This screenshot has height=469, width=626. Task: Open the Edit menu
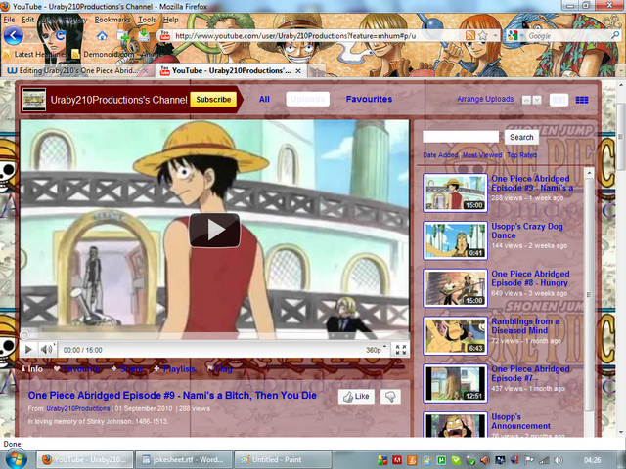[x=28, y=20]
